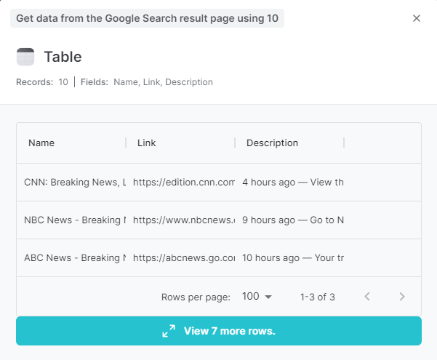Open the rows per page dropdown
437x360 pixels.
click(257, 297)
